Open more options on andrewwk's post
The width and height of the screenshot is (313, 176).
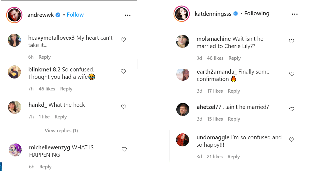(x=128, y=15)
